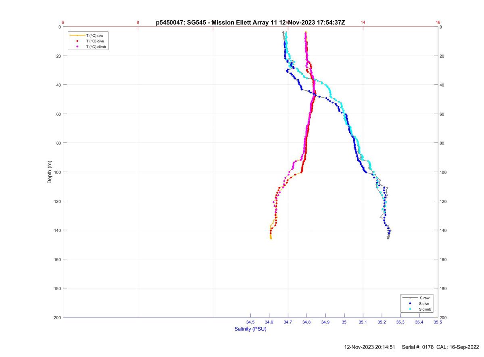The image size is (484, 357).
Task: Click salinity tick label '34.8'
Action: coord(307,322)
